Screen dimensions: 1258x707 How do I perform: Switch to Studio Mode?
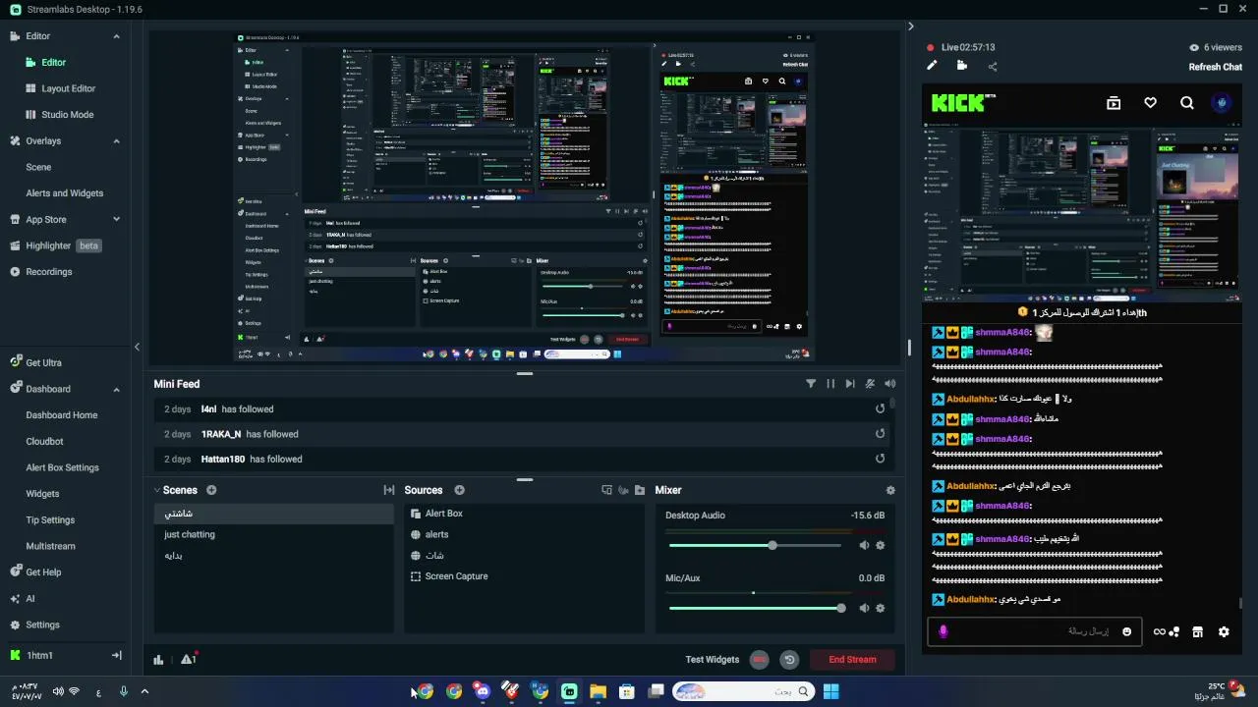67,114
